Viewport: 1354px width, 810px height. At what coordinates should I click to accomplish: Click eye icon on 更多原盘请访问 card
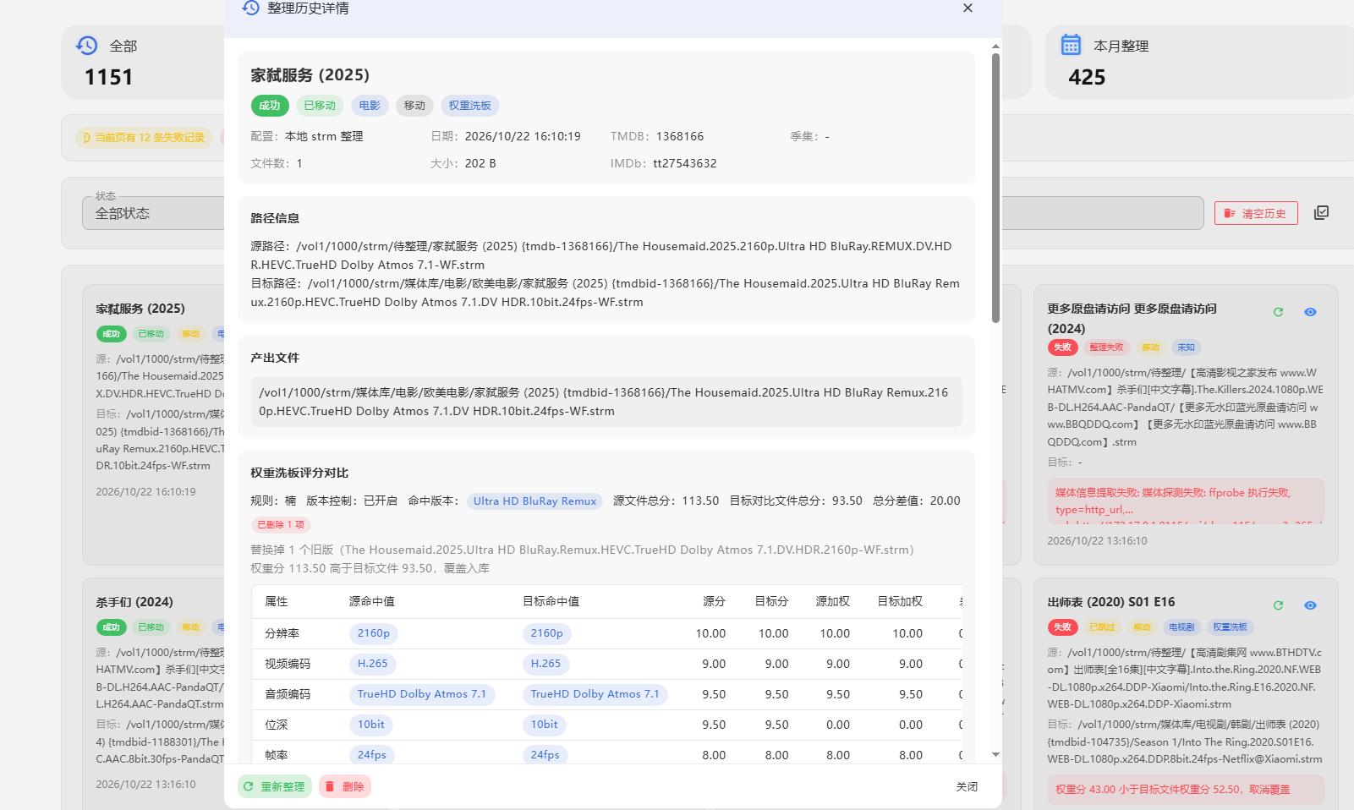[1310, 312]
